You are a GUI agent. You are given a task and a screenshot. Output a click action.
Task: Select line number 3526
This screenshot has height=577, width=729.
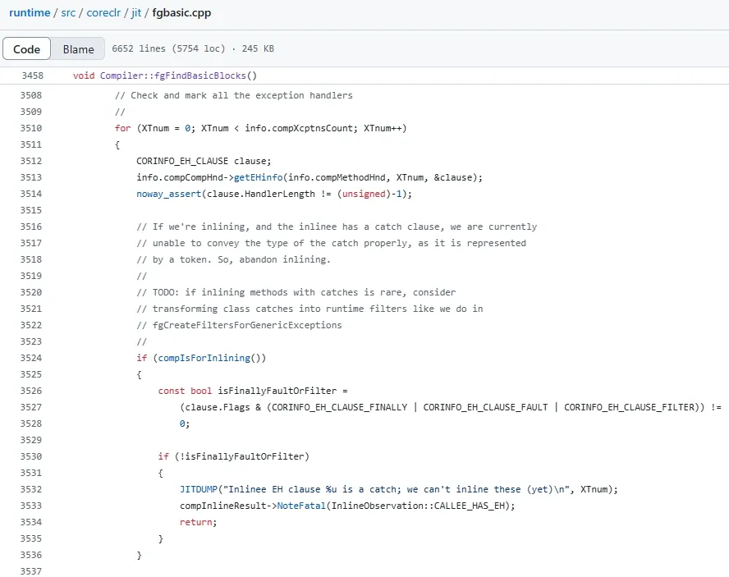pos(30,391)
